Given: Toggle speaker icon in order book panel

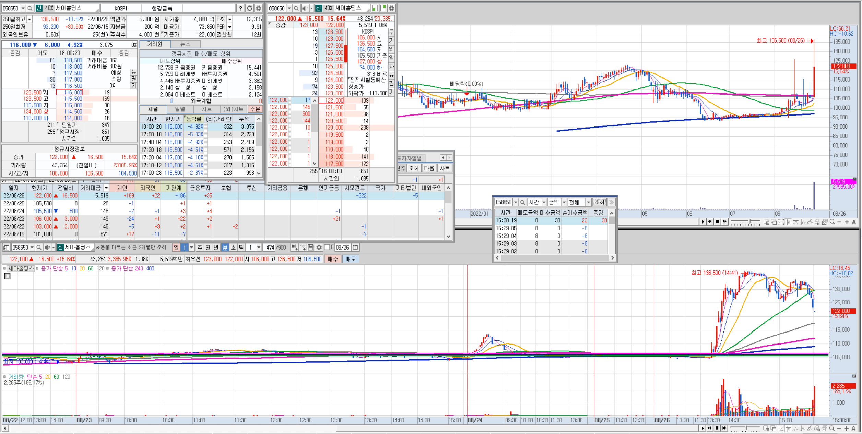Looking at the screenshot, I should (x=305, y=8).
